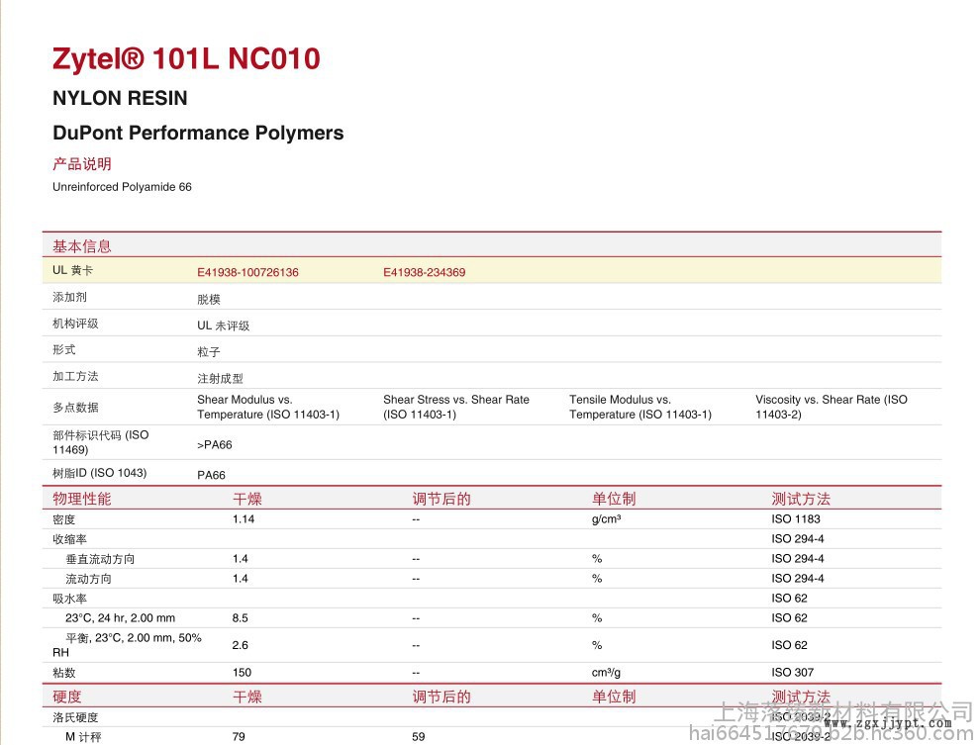979x745 pixels.
Task: Select the density value 1.14
Action: 244,519
